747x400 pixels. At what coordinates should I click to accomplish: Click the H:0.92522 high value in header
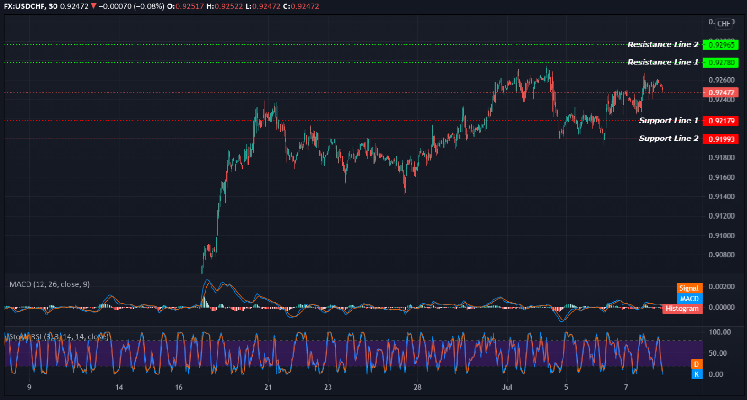coord(224,6)
